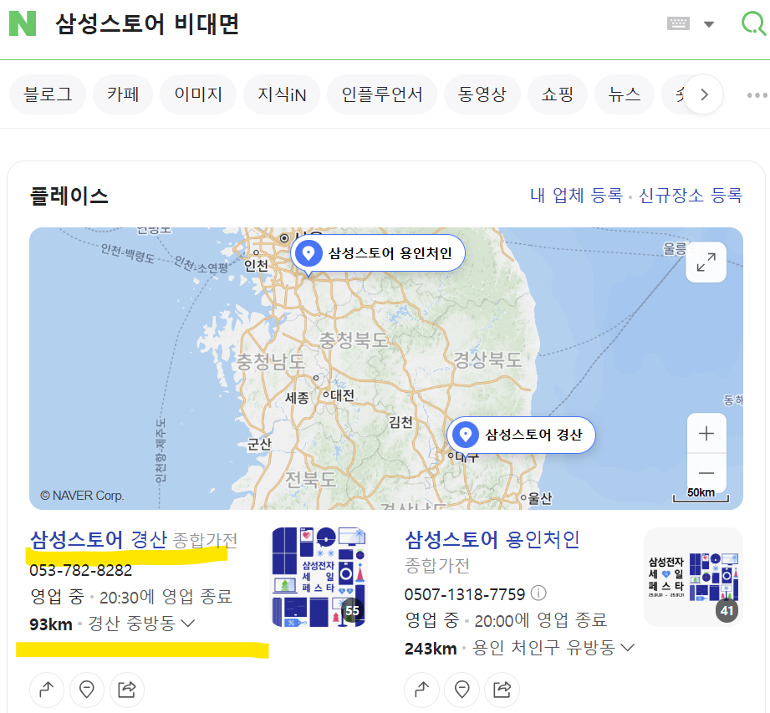Switch to the 동영상 tab
Screen dimensions: 770x713
click(482, 94)
